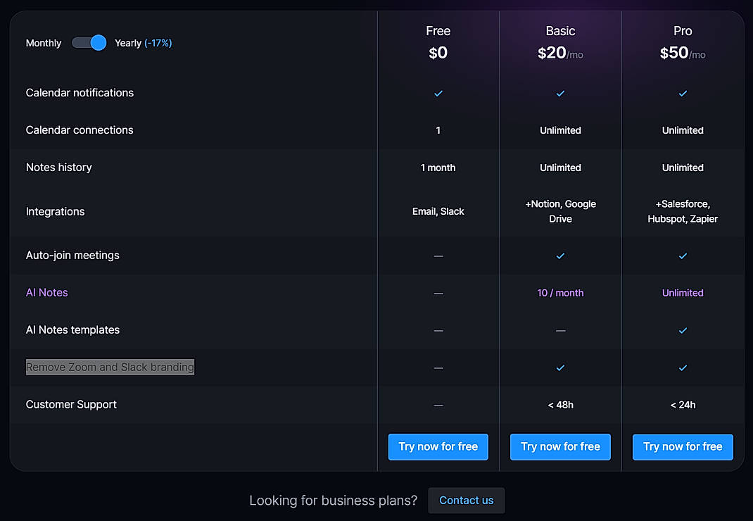Screen dimensions: 753x521
Task: Click Try now for free under Free plan
Action: point(438,446)
